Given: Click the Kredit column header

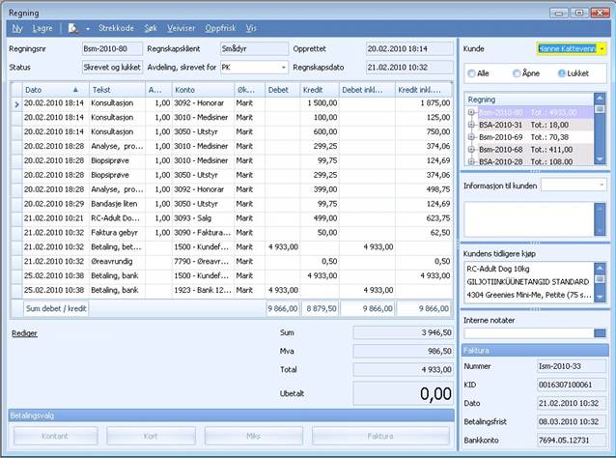Looking at the screenshot, I should coord(319,90).
